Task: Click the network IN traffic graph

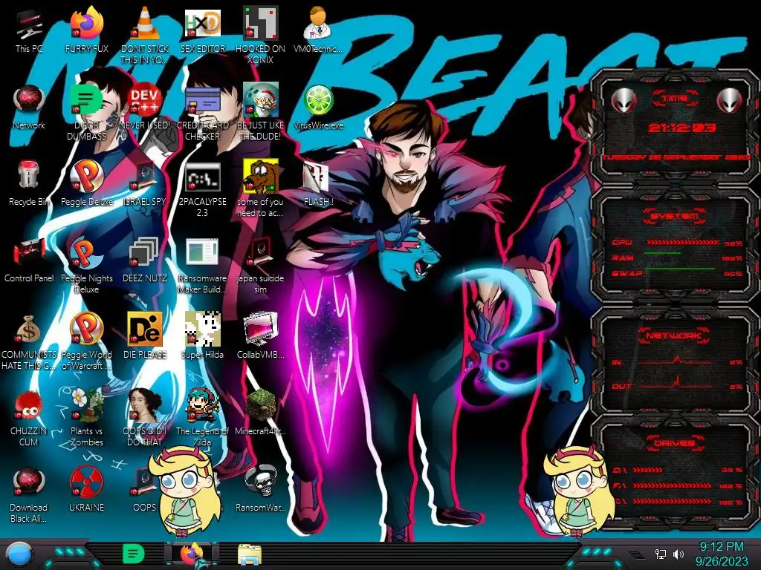Action: [676, 360]
